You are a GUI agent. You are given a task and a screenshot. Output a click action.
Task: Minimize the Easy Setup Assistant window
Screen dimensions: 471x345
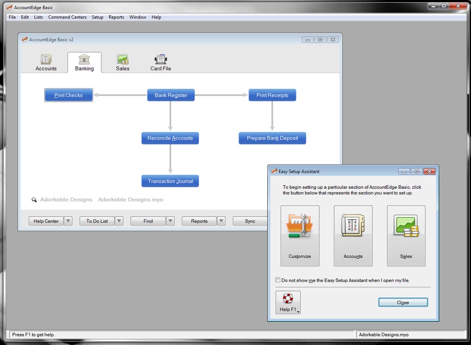[404, 171]
